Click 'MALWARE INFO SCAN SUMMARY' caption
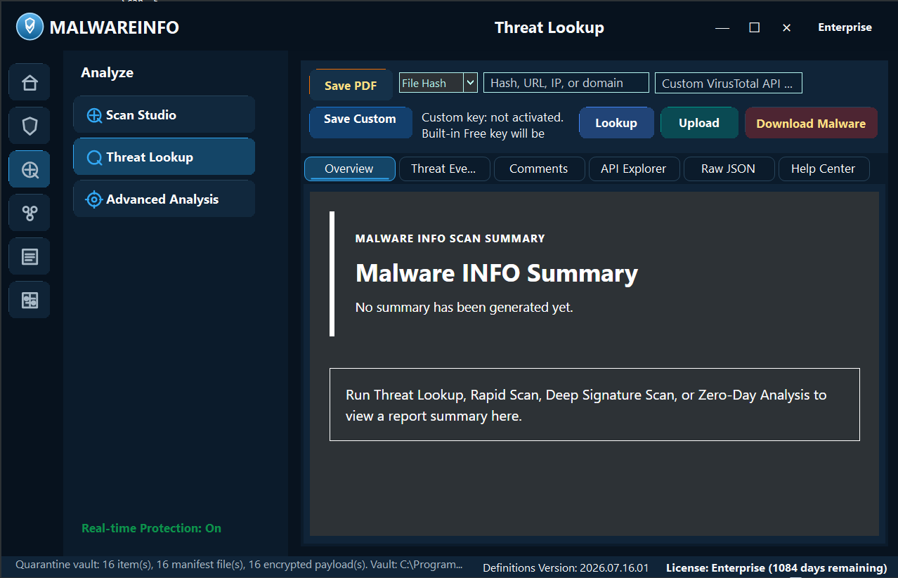 point(450,238)
